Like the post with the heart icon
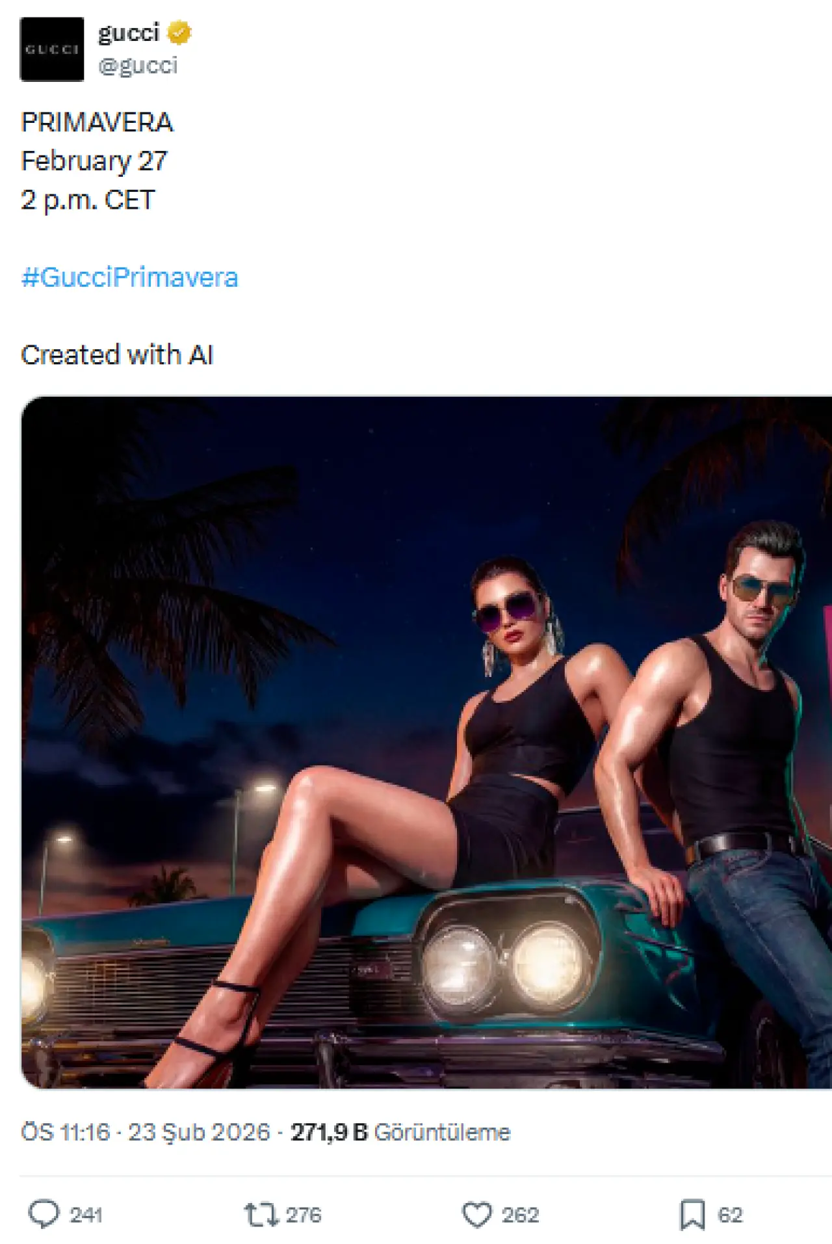The width and height of the screenshot is (832, 1244). 477,1215
